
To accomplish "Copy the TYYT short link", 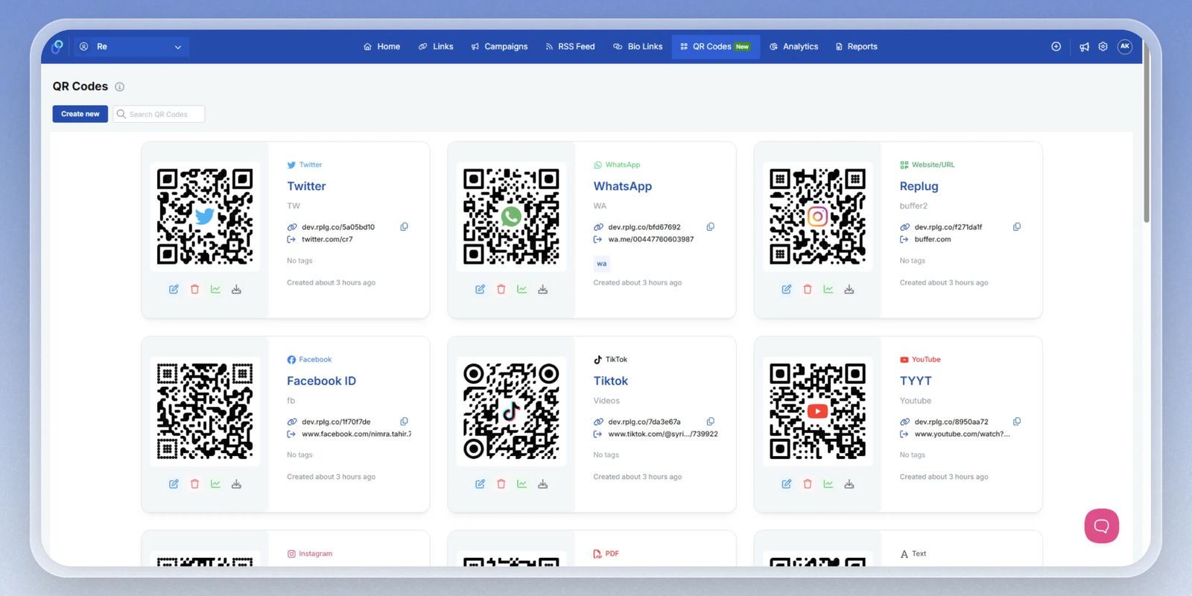I will coord(1016,422).
